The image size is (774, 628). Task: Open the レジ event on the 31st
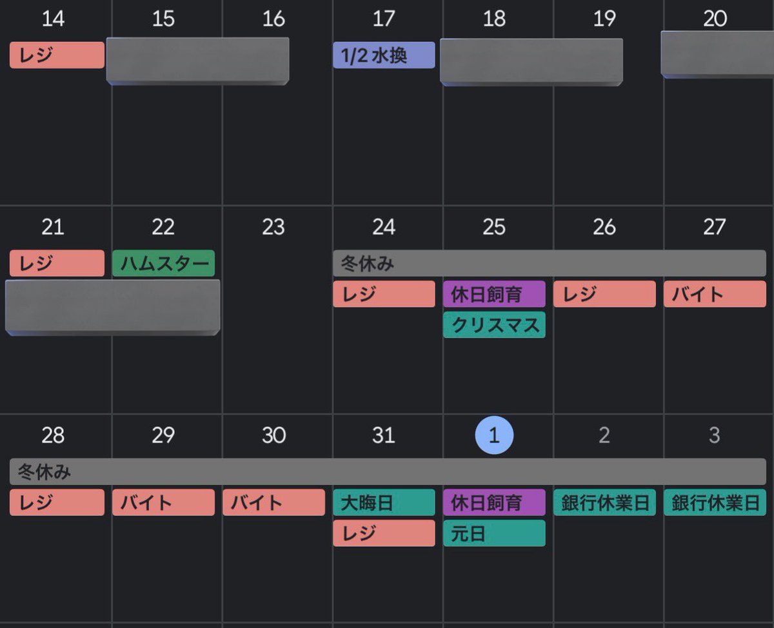[x=384, y=533]
